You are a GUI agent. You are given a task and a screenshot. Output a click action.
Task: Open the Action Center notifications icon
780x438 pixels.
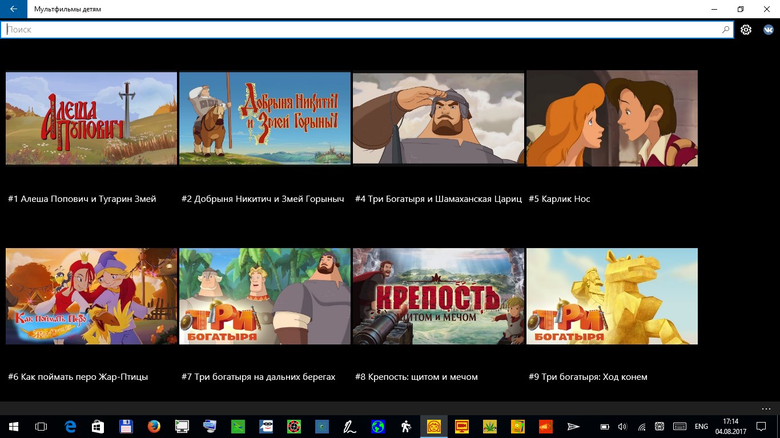pyautogui.click(x=761, y=427)
